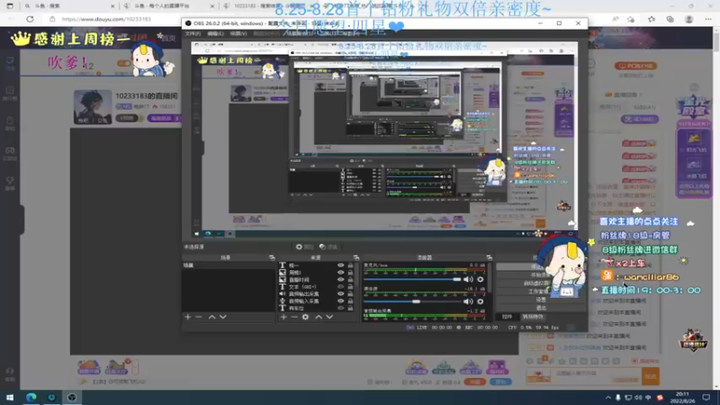720x405 pixels.
Task: Open the round blue app icon on taskbar
Action: (x=51, y=397)
